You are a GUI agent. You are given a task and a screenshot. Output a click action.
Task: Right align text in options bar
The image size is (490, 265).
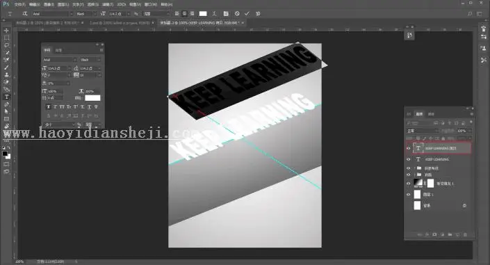click(x=192, y=14)
